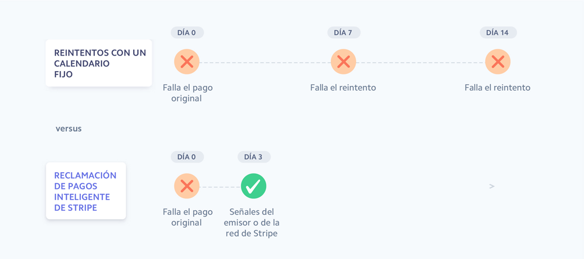Select the red X icon in the Stripe row
Image resolution: width=584 pixels, height=259 pixels.
point(187,186)
